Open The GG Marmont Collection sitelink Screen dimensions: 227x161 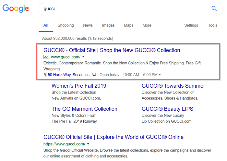[x=84, y=109]
